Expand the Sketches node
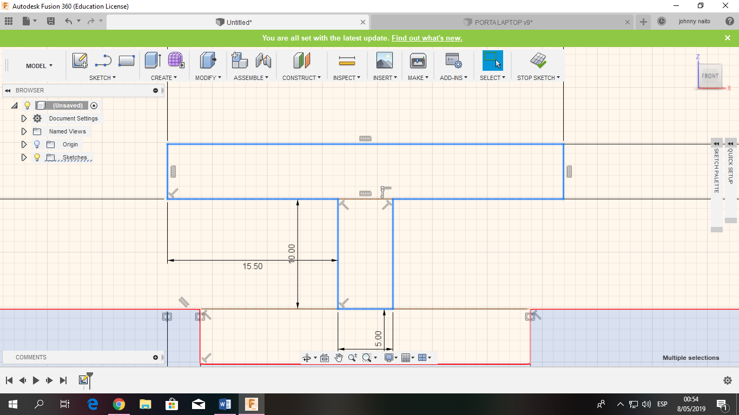The width and height of the screenshot is (739, 415). [x=24, y=157]
